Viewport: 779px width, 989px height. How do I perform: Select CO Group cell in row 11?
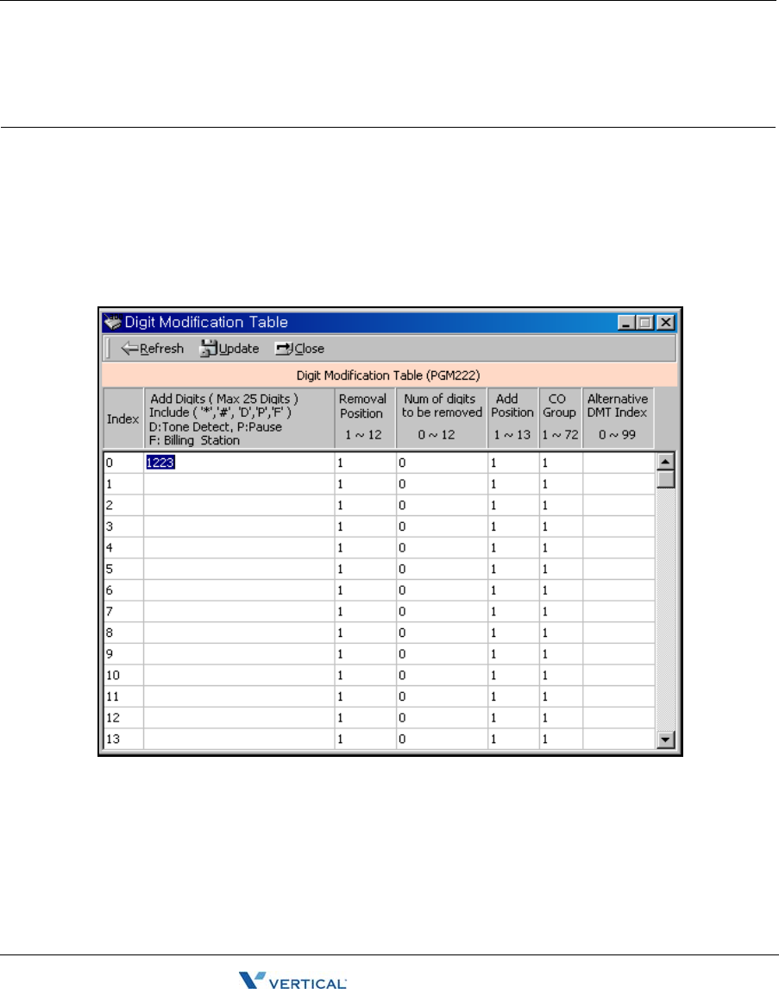click(x=560, y=696)
